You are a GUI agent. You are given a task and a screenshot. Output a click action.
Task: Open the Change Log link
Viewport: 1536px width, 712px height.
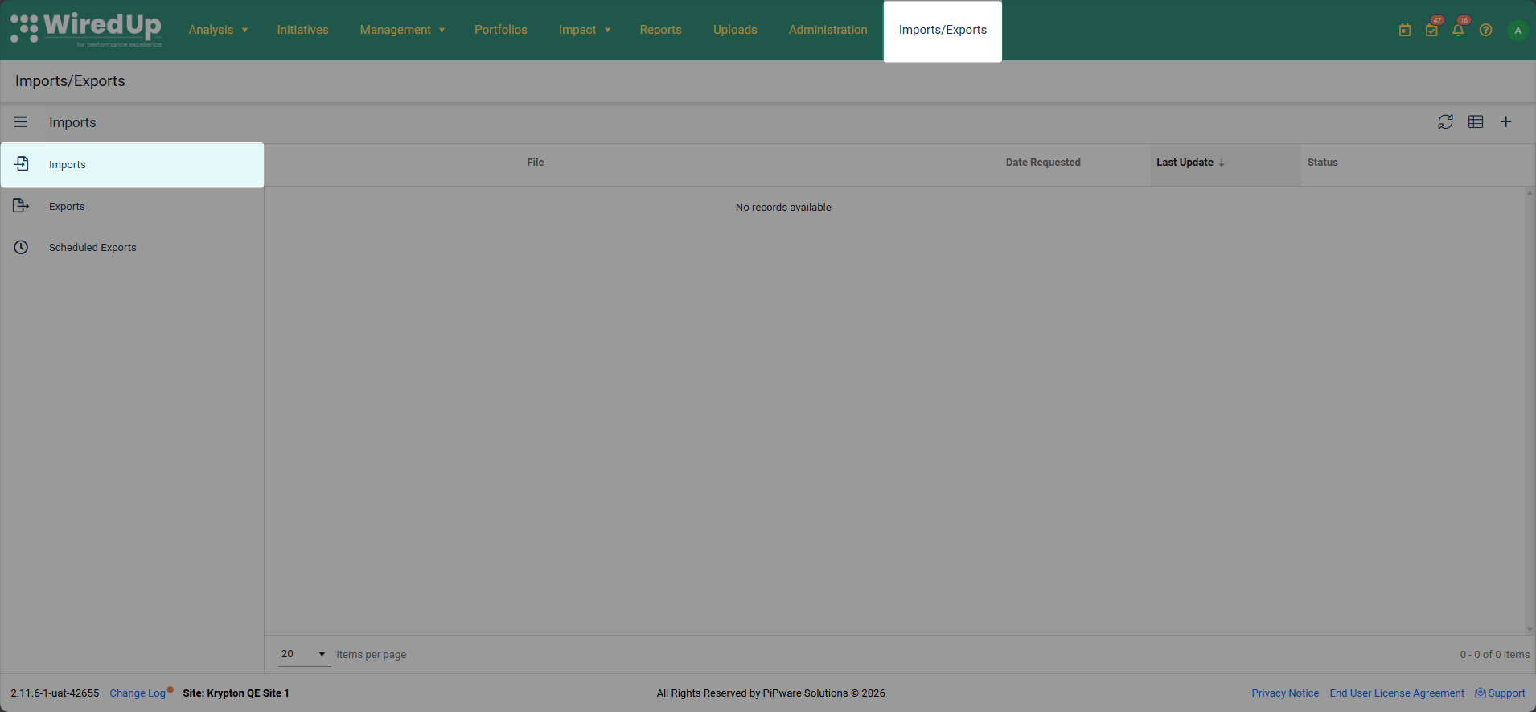[x=138, y=693]
